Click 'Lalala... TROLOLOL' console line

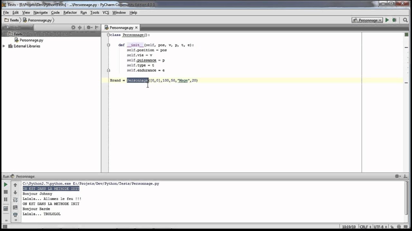tap(42, 214)
